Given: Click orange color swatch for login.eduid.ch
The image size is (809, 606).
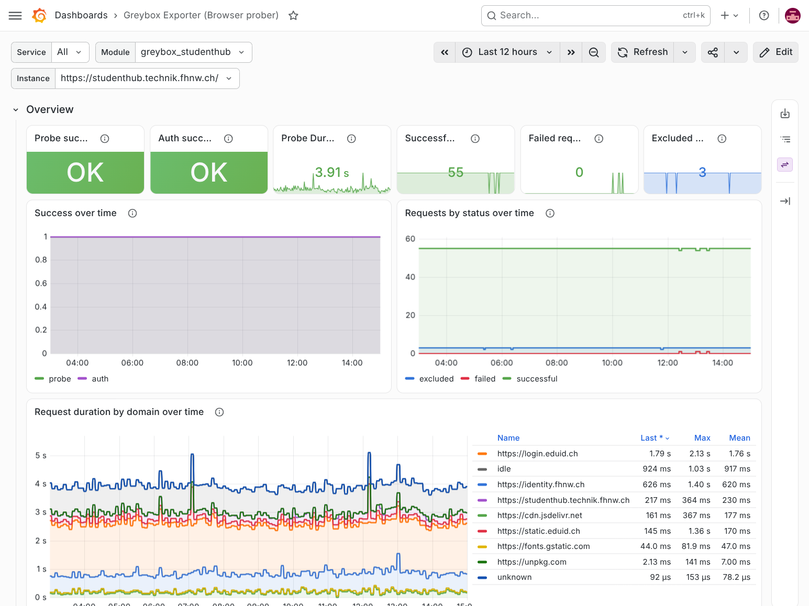Looking at the screenshot, I should click(482, 454).
